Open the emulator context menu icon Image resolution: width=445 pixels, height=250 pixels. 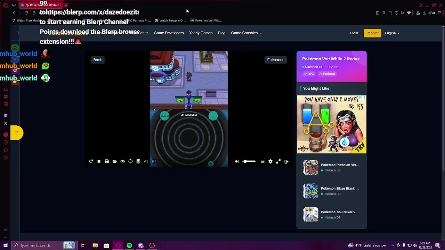262,161
